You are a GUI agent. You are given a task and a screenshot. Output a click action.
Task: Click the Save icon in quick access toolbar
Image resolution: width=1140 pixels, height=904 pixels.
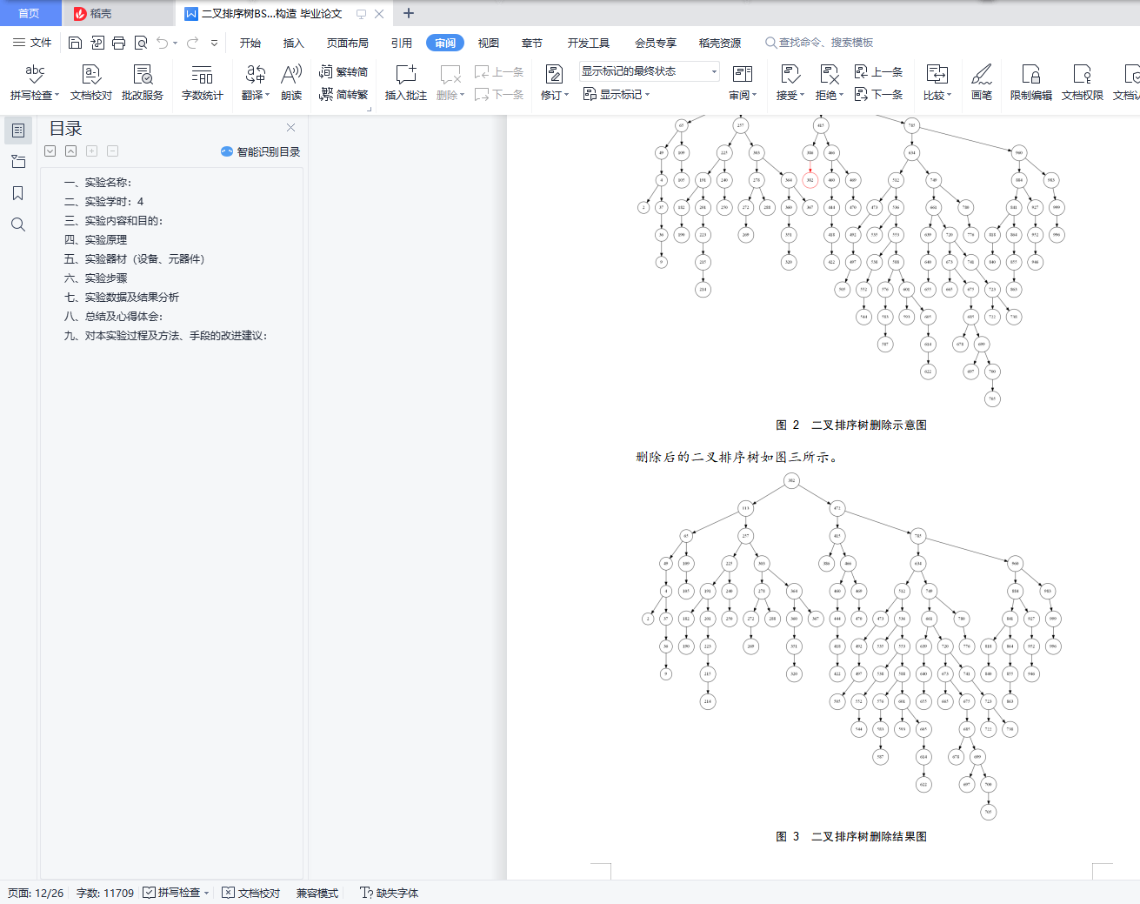pos(75,43)
